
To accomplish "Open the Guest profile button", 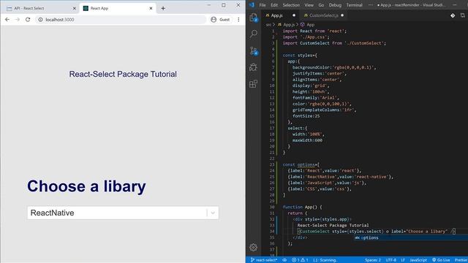I will click(220, 20).
